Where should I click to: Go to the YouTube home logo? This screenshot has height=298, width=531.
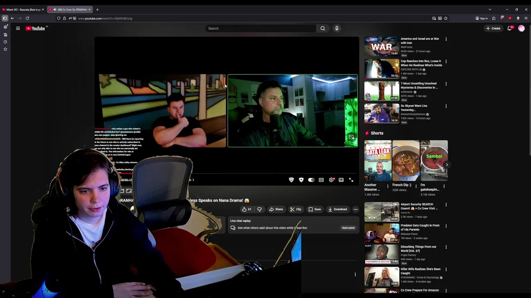(x=35, y=28)
